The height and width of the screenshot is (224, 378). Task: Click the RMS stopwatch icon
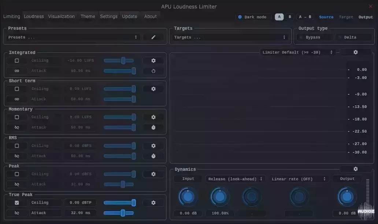tap(153, 156)
